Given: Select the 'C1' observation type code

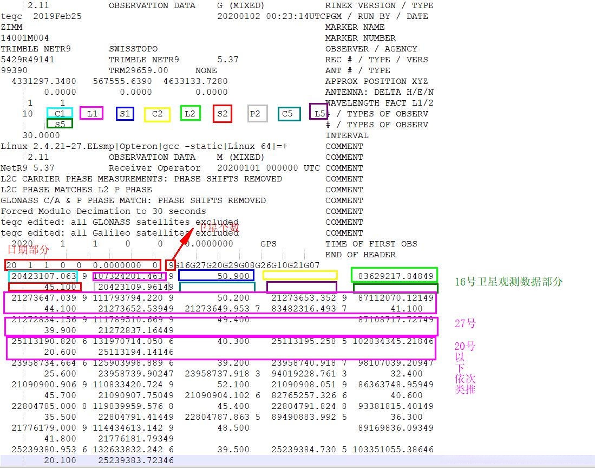Looking at the screenshot, I should pos(60,114).
